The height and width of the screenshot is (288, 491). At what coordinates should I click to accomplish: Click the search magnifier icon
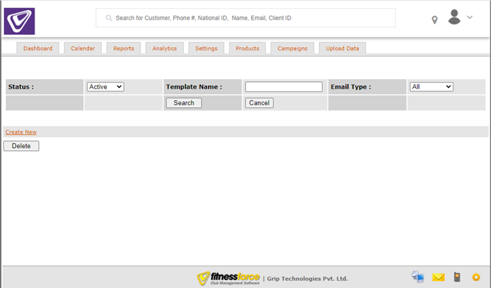coord(108,18)
